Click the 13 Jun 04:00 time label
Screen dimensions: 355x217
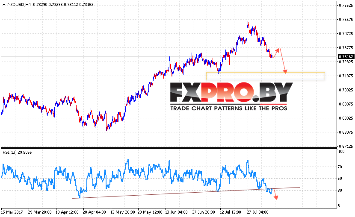pos(176,212)
